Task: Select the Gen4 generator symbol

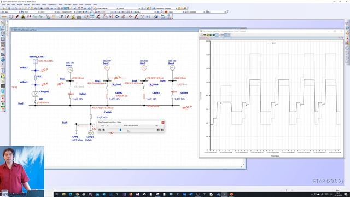Action: pos(172,68)
